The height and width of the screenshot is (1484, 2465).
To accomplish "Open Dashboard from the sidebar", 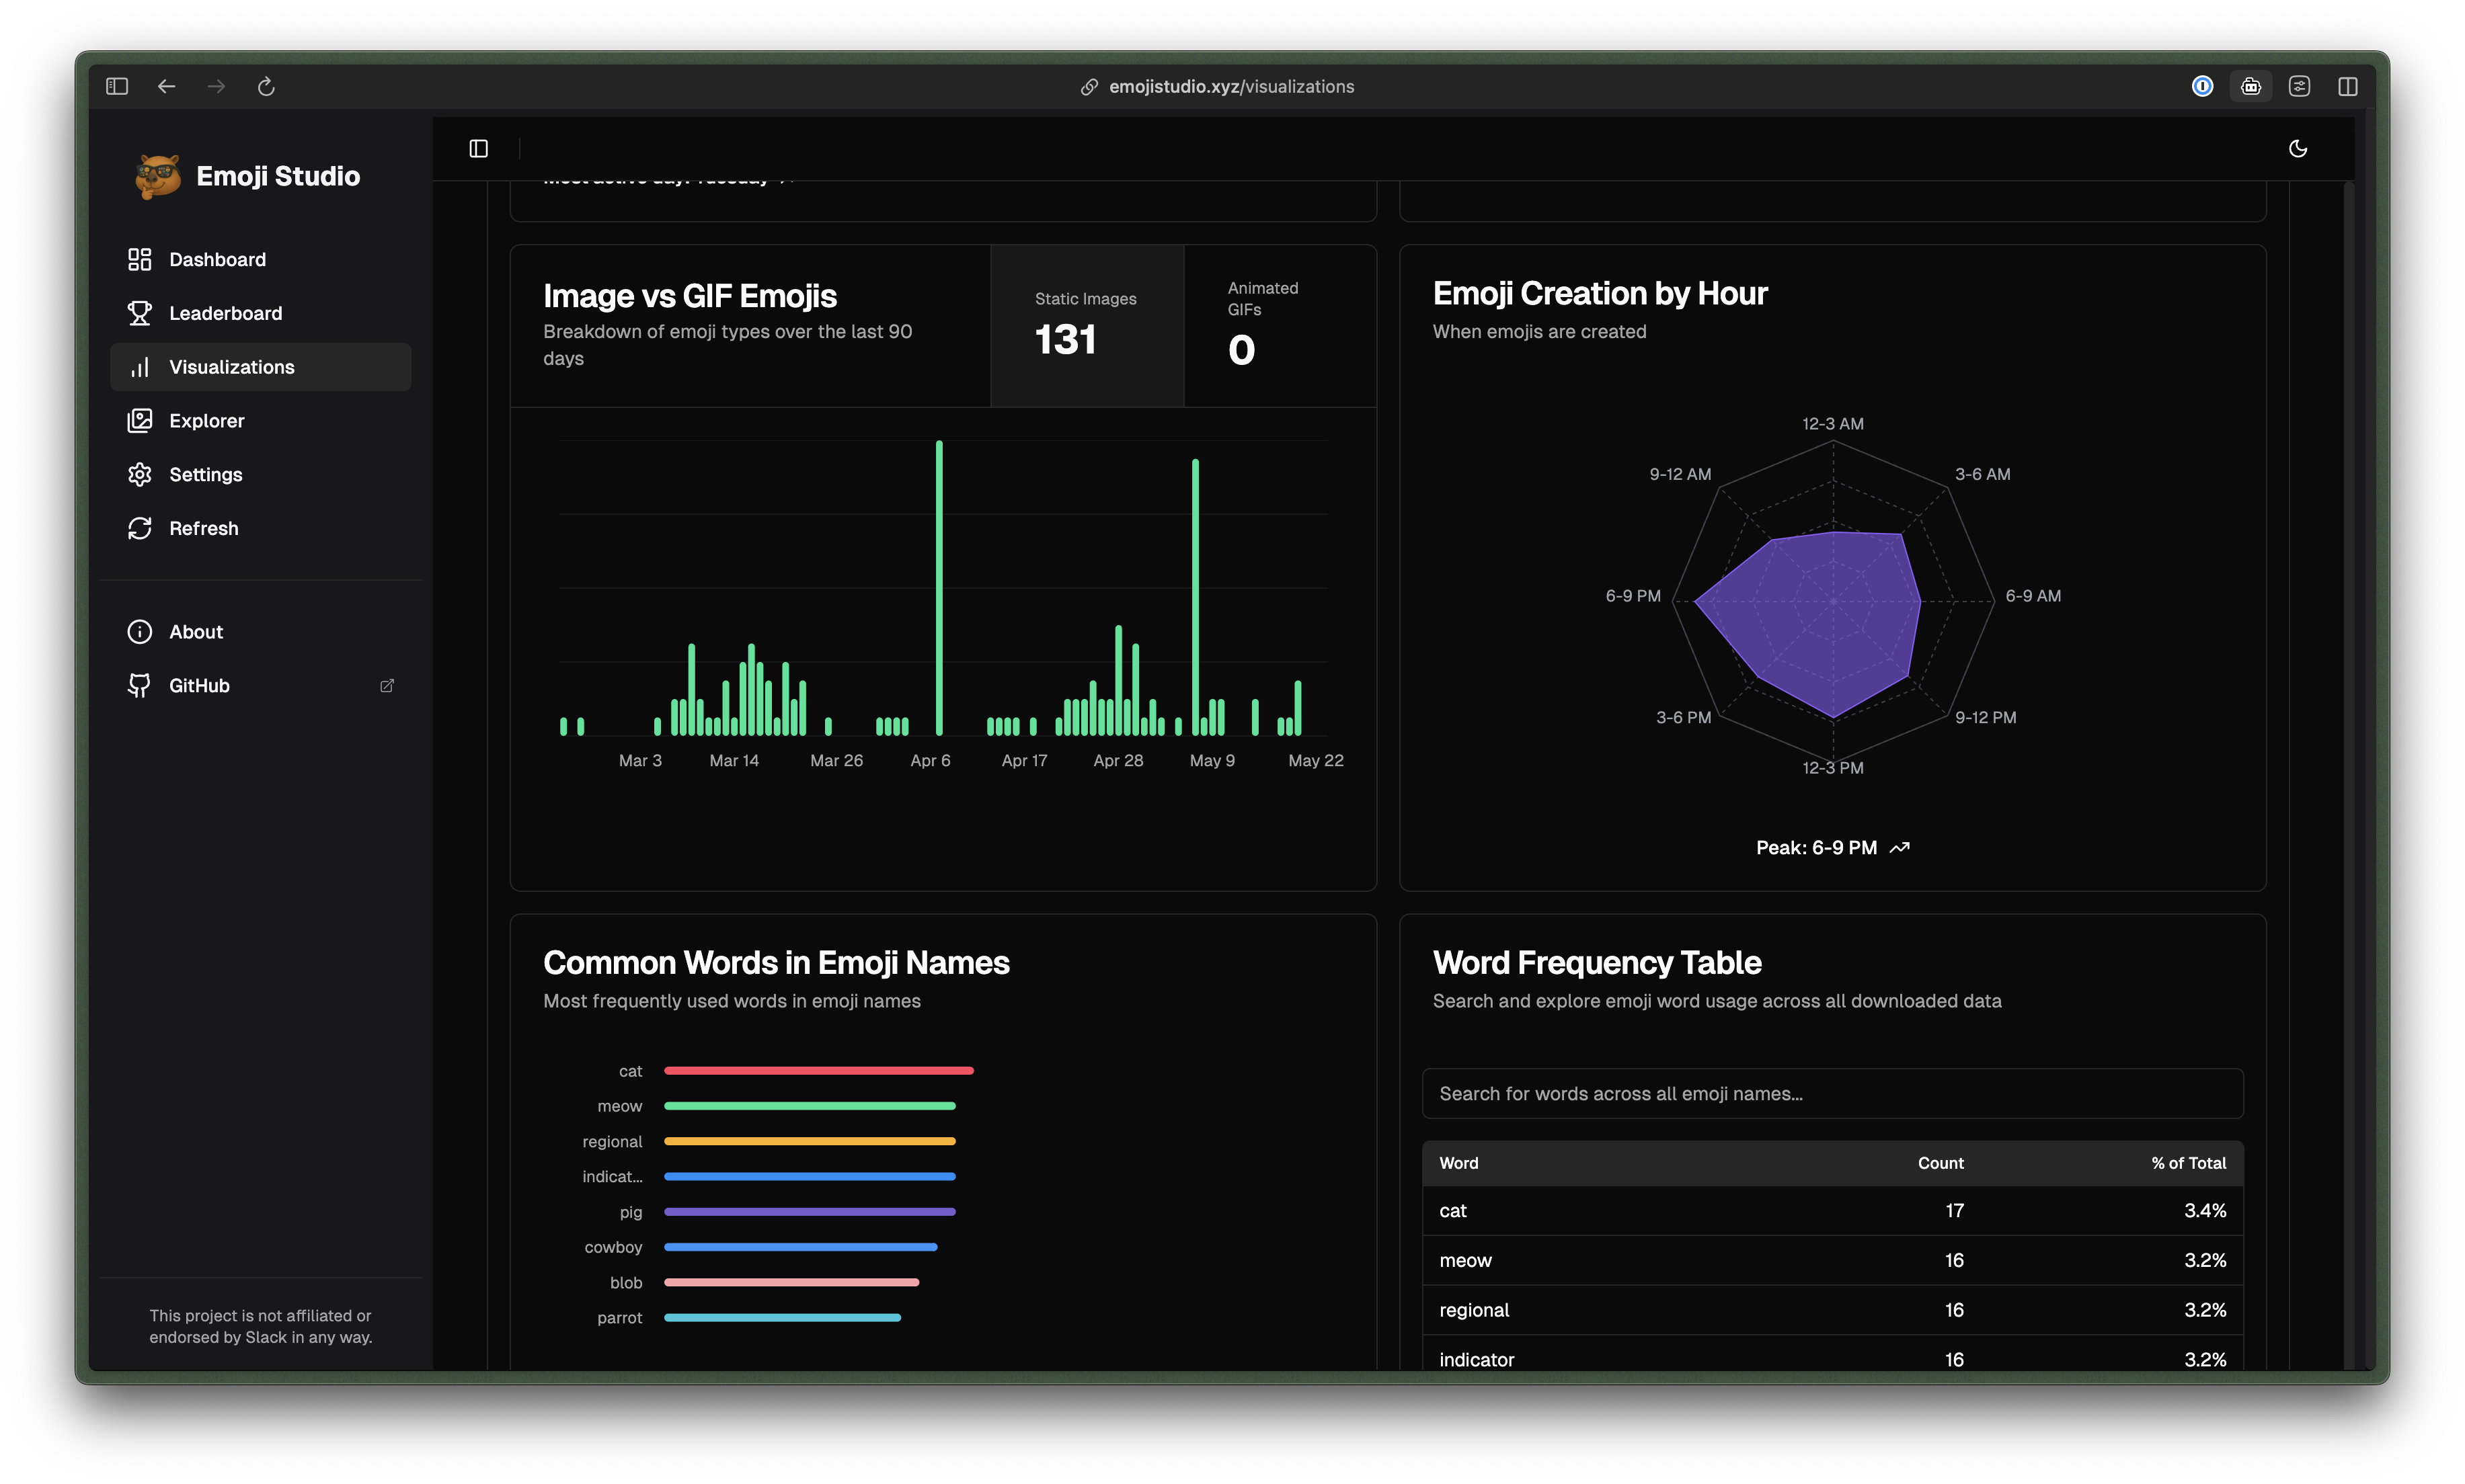I will (x=217, y=260).
